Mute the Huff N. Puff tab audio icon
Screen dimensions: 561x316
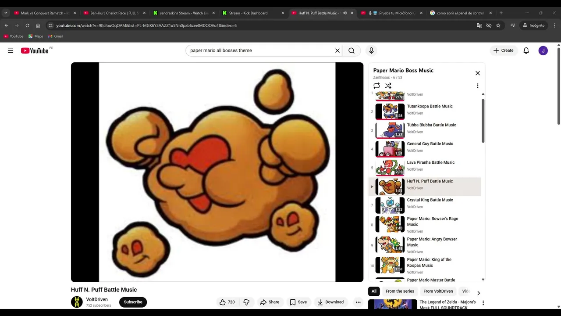point(345,13)
